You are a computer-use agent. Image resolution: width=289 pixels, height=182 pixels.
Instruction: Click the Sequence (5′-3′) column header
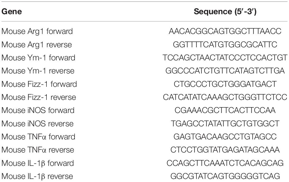(225, 12)
